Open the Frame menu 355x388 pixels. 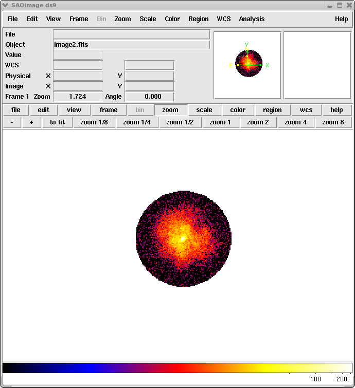point(79,19)
